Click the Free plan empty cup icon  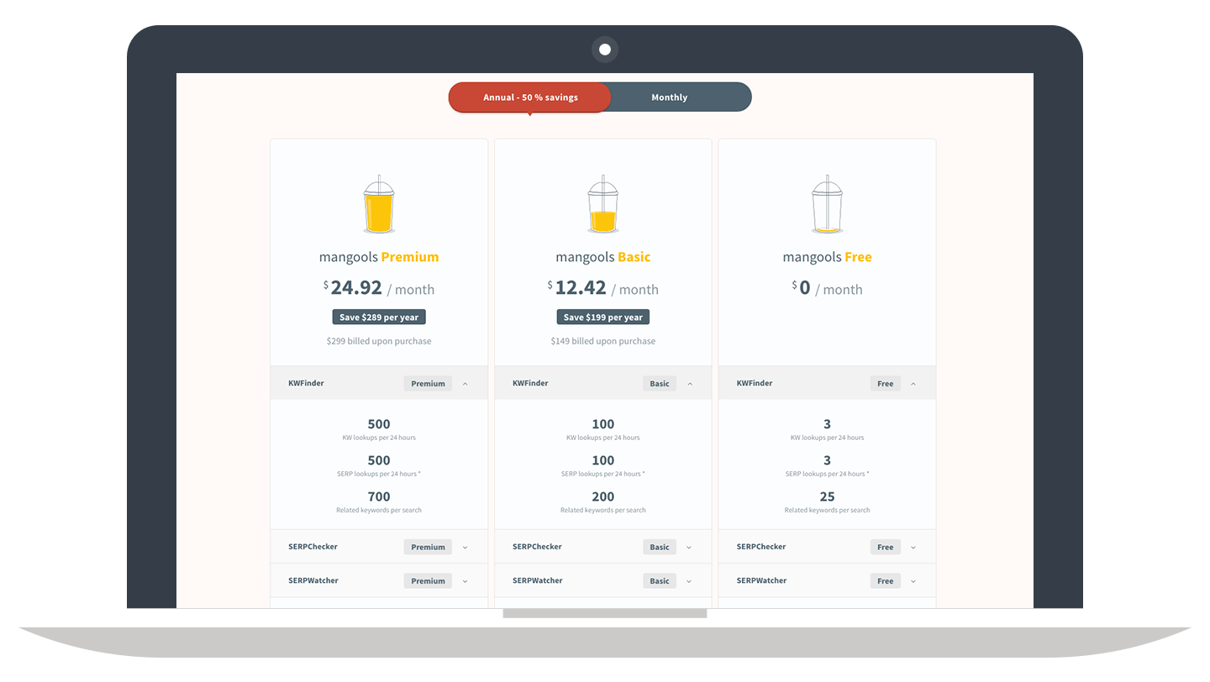click(x=827, y=204)
